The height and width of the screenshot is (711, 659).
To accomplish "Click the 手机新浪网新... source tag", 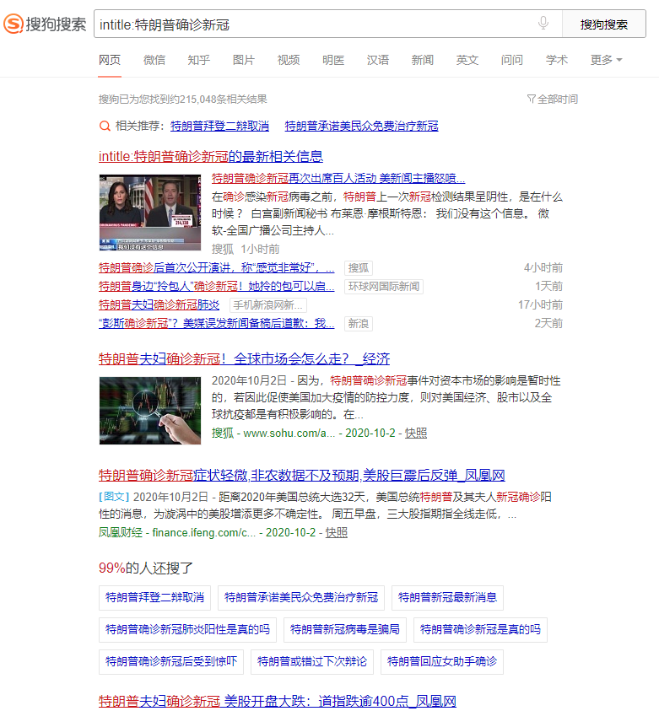I will click(268, 305).
